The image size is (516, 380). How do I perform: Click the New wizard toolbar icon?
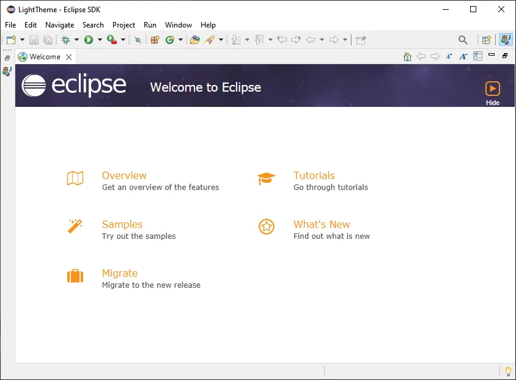pos(11,40)
